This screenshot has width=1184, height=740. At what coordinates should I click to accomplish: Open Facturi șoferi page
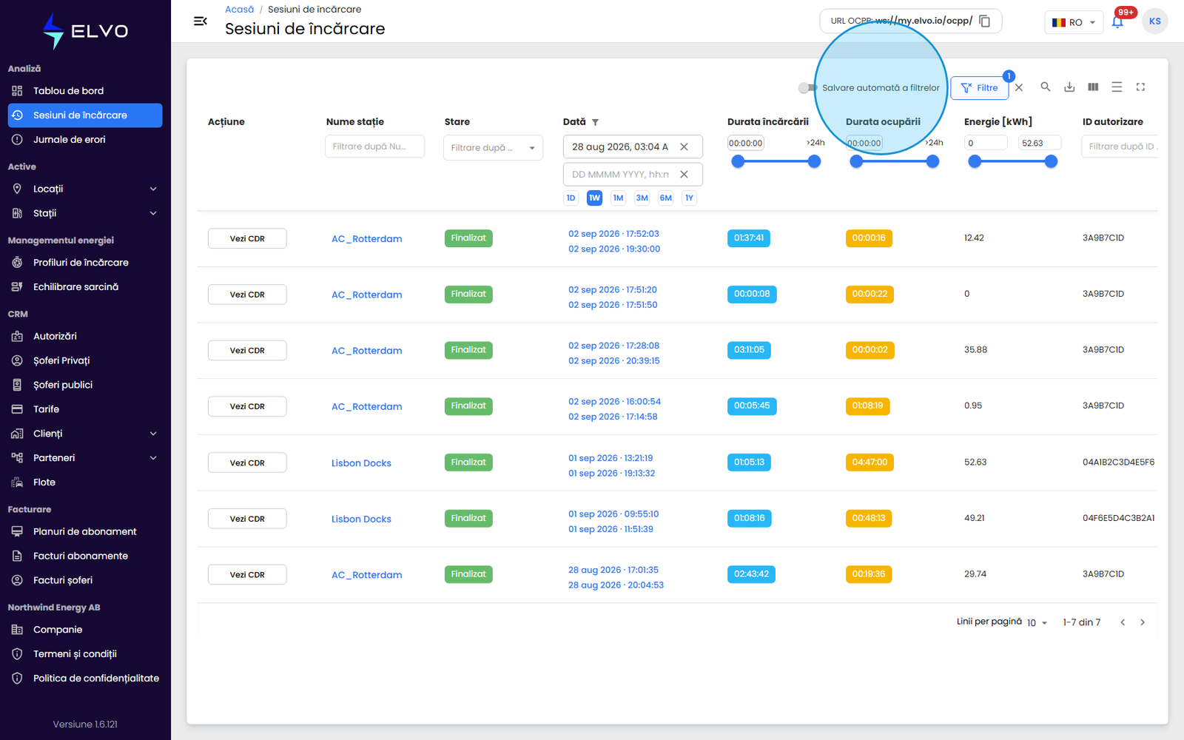(85, 580)
